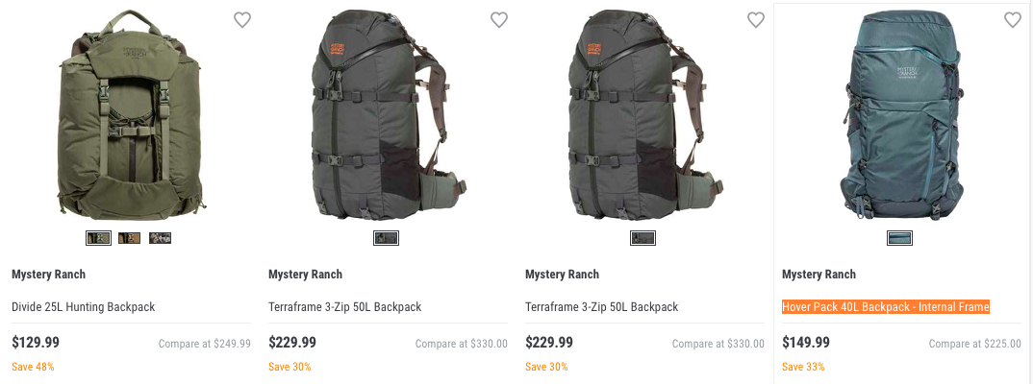Click the teal Hover Pack backpack image
Image resolution: width=1033 pixels, height=384 pixels.
[x=899, y=115]
